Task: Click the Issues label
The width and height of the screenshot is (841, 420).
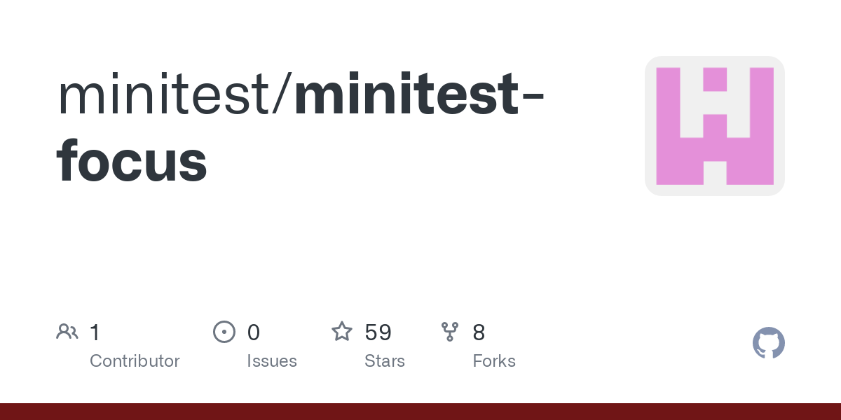Action: click(272, 361)
